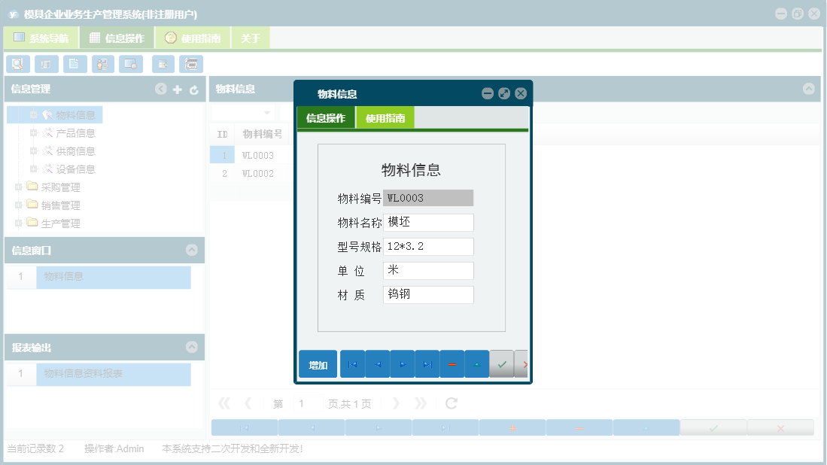Screen dimensions: 827x465
Task: Collapse 信息管理 panel with left arrow icon
Action: pos(161,89)
